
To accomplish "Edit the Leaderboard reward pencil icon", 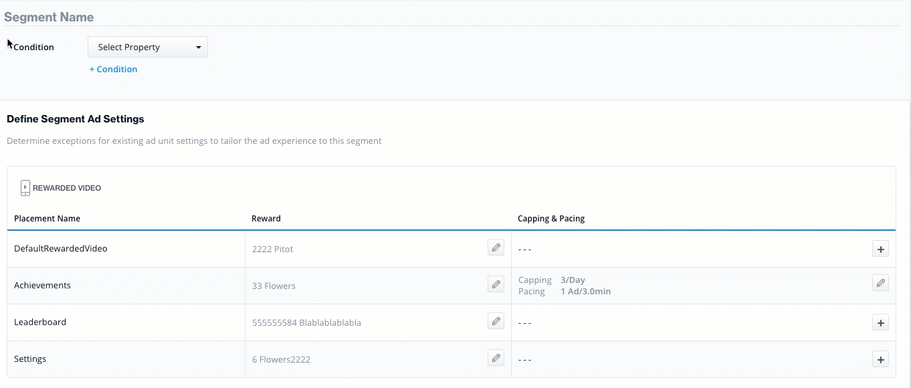I will click(x=496, y=321).
